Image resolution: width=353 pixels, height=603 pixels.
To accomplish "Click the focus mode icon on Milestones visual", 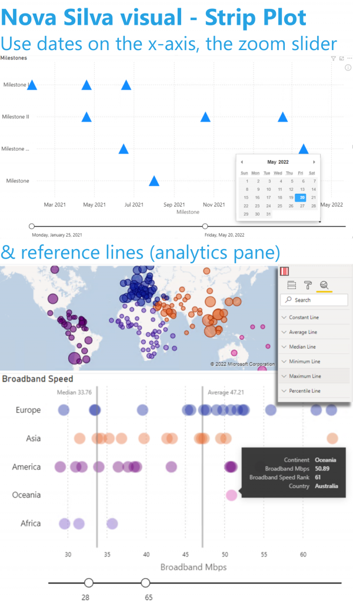I will 341,58.
